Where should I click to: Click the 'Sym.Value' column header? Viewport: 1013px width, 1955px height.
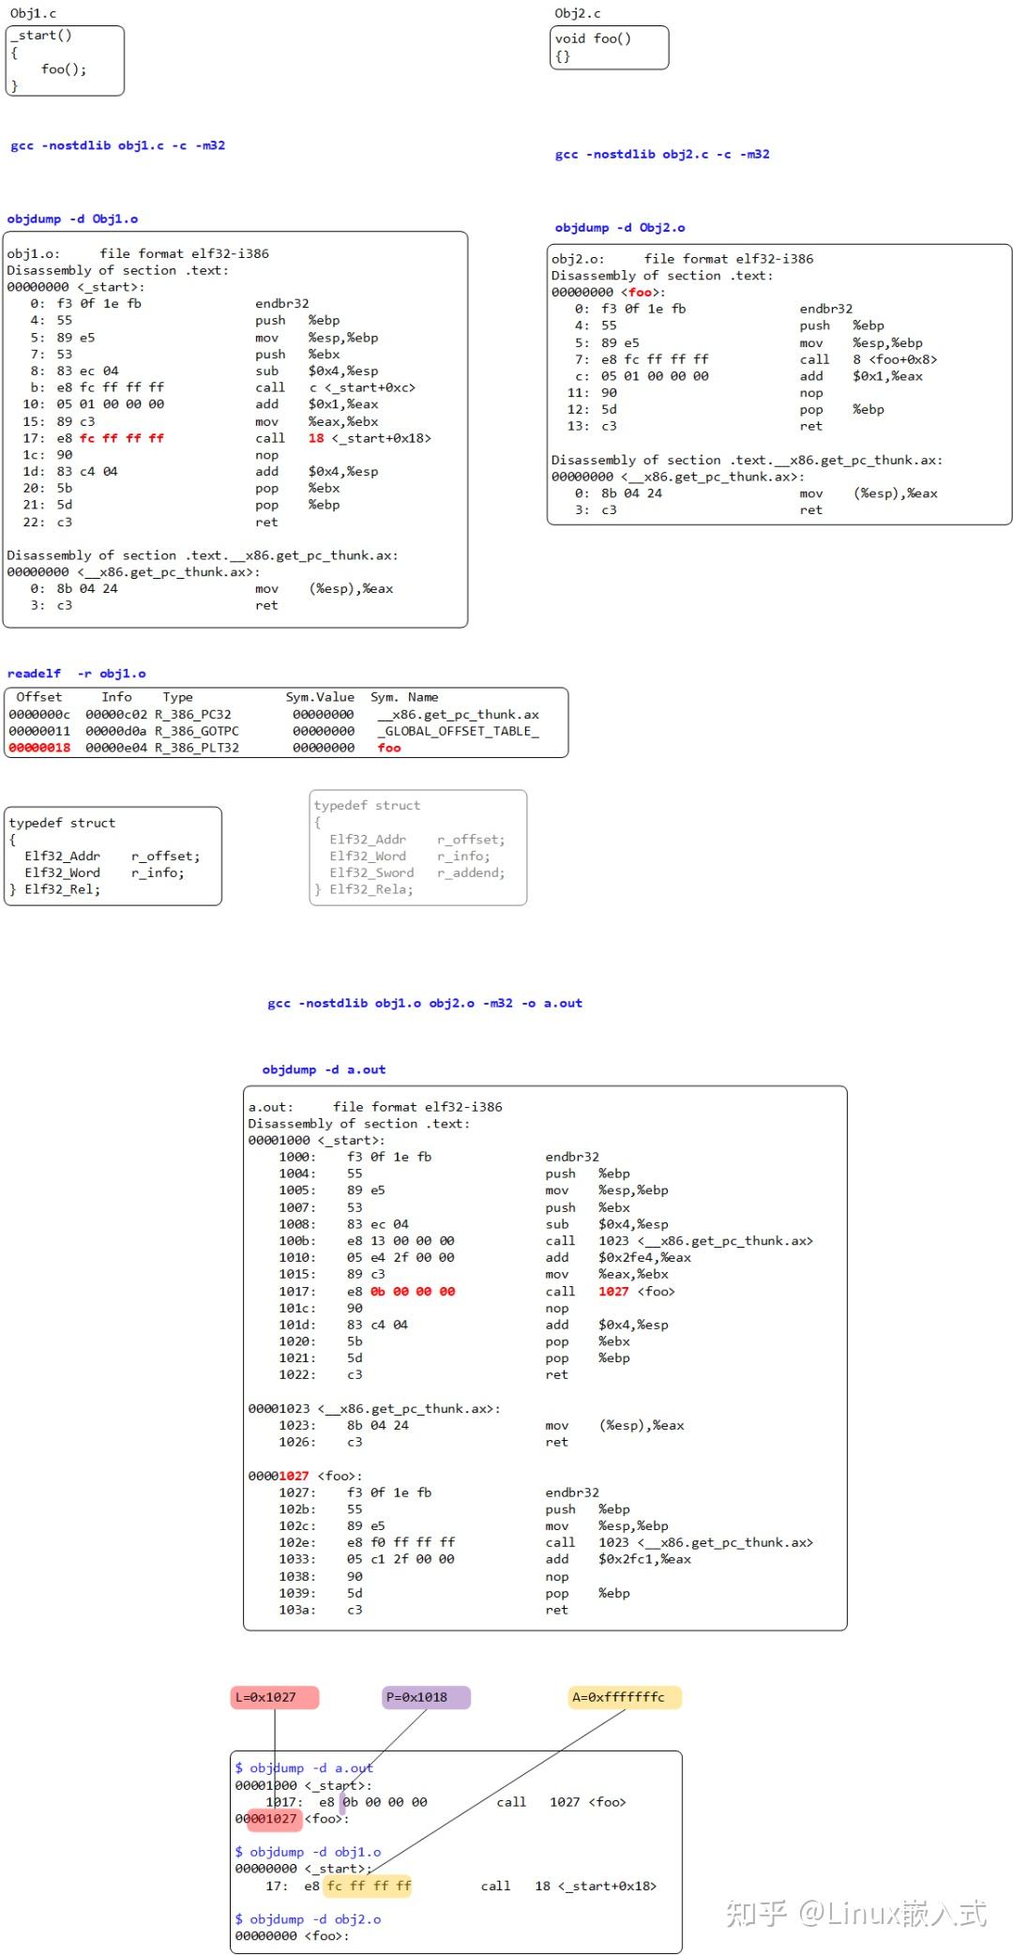[x=320, y=697]
